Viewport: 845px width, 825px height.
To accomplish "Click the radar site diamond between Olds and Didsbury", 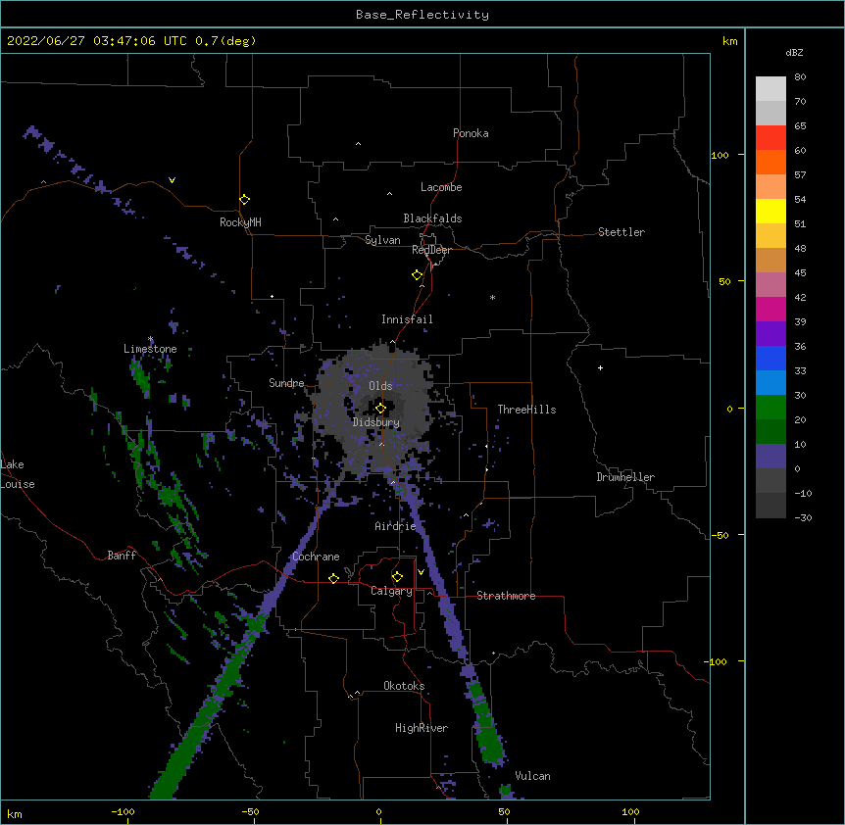I will tap(380, 409).
